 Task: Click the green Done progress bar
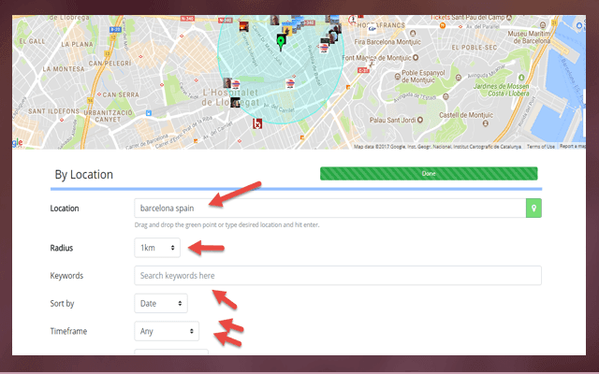click(x=429, y=173)
